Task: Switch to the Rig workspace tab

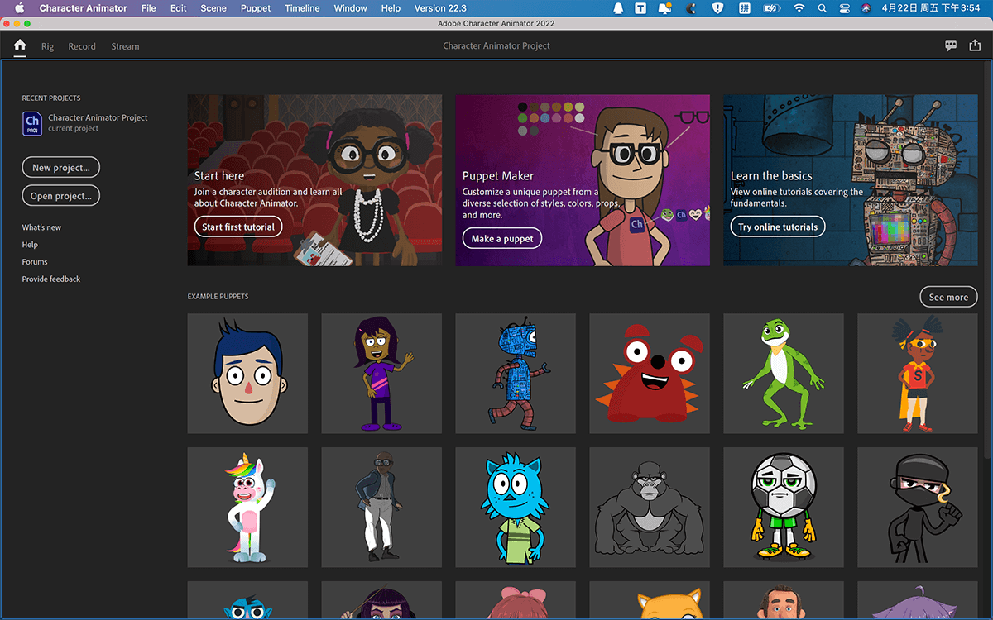Action: 48,46
